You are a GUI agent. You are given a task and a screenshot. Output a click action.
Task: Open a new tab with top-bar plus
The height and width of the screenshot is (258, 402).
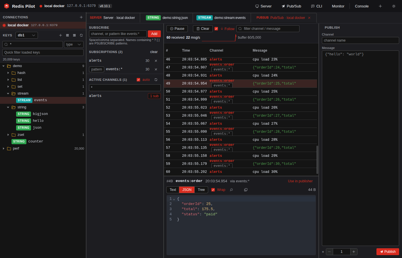[380, 6]
